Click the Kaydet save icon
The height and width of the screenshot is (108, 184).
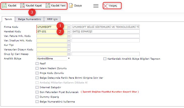coord(5,6)
